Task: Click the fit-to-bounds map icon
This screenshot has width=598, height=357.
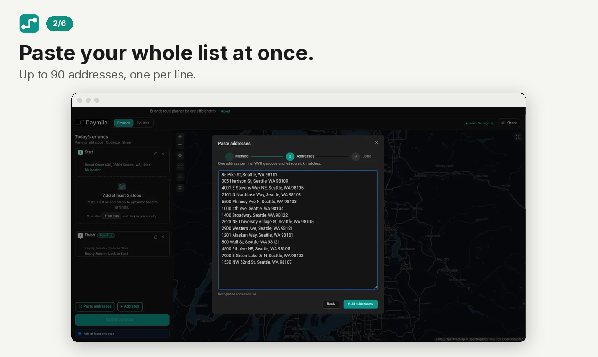Action: coord(180,166)
